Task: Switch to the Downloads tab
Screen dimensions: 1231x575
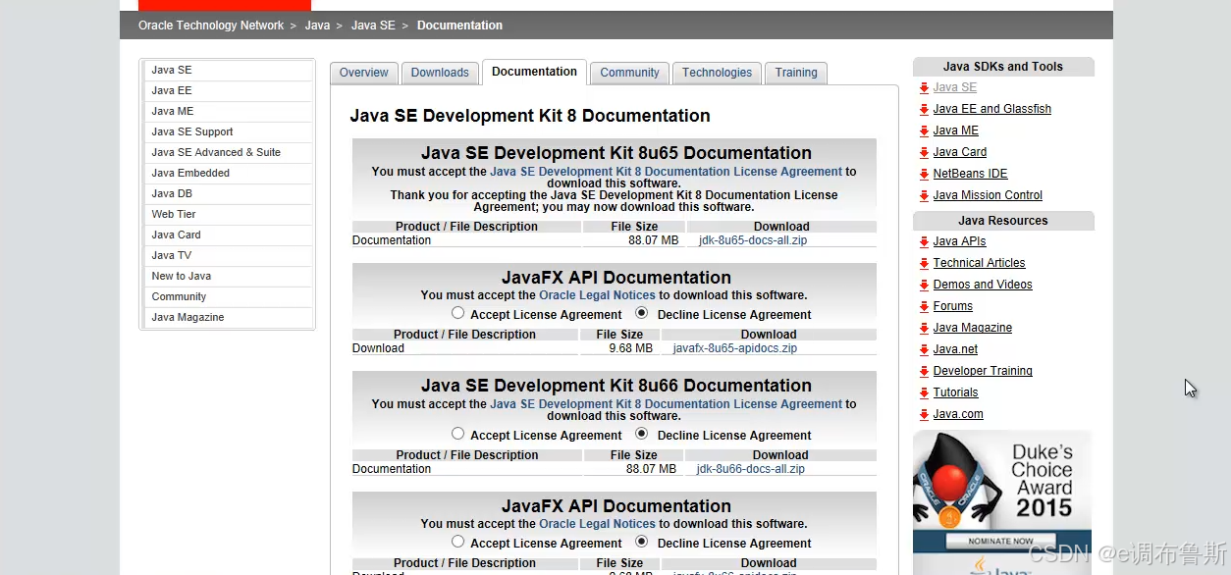Action: (440, 73)
